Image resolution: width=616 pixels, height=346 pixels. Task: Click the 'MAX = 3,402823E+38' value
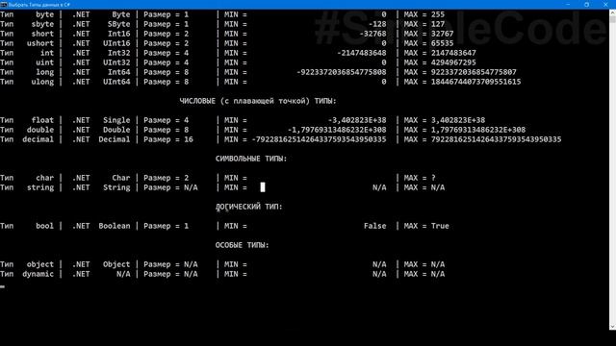445,120
